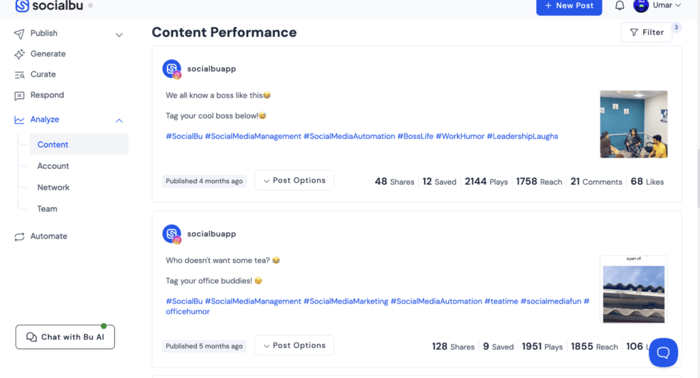Click the Automate loop icon
Screen dimensions: 700x378
pyautogui.click(x=19, y=237)
